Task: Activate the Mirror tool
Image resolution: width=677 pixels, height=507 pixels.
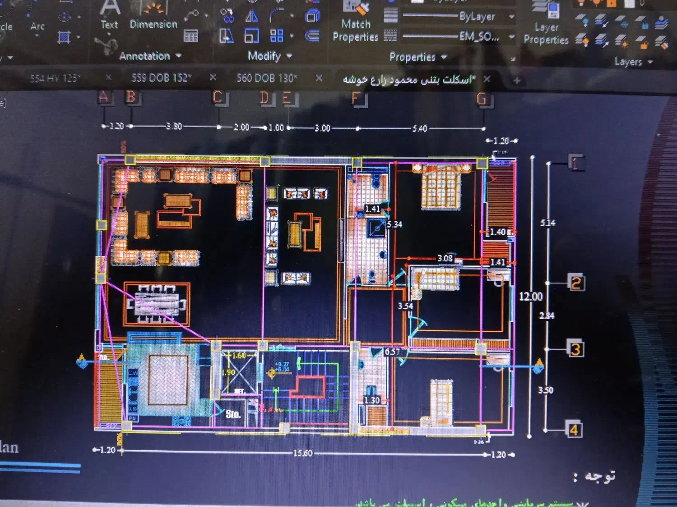Action: tap(251, 17)
